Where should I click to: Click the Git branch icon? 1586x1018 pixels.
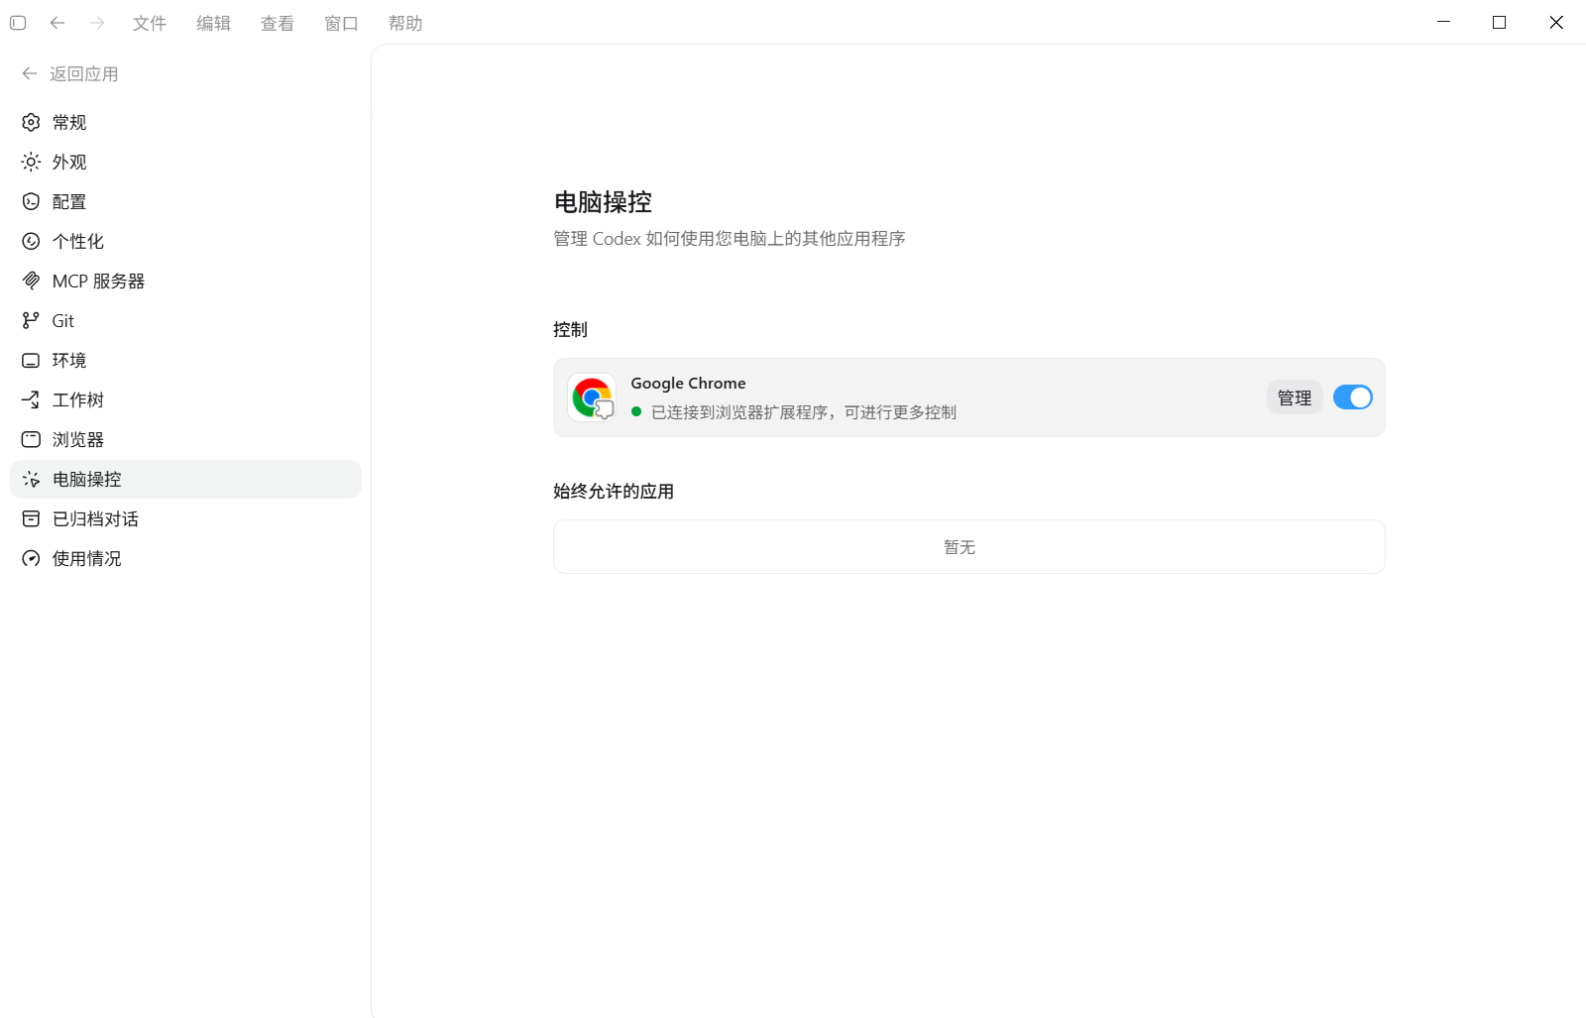pos(32,320)
